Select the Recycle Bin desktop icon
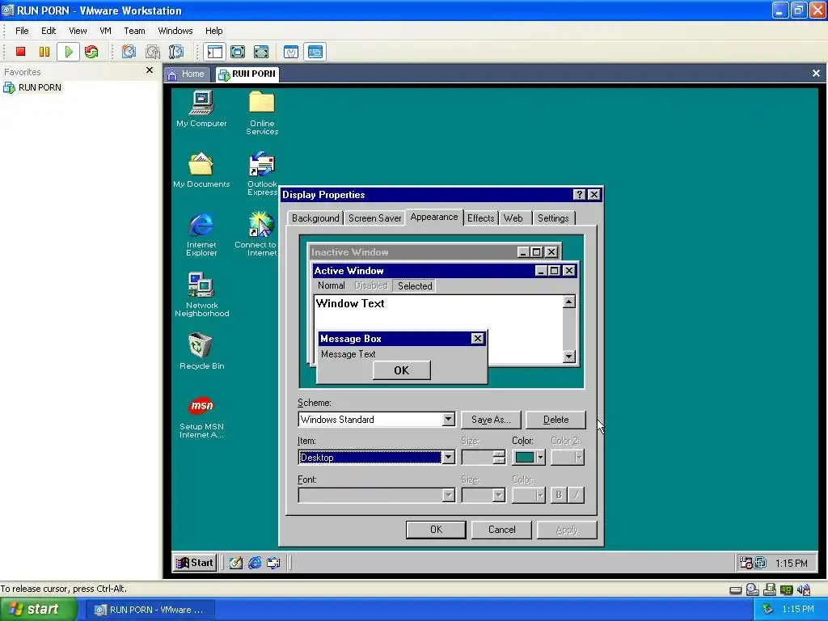828x621 pixels. pos(201,351)
